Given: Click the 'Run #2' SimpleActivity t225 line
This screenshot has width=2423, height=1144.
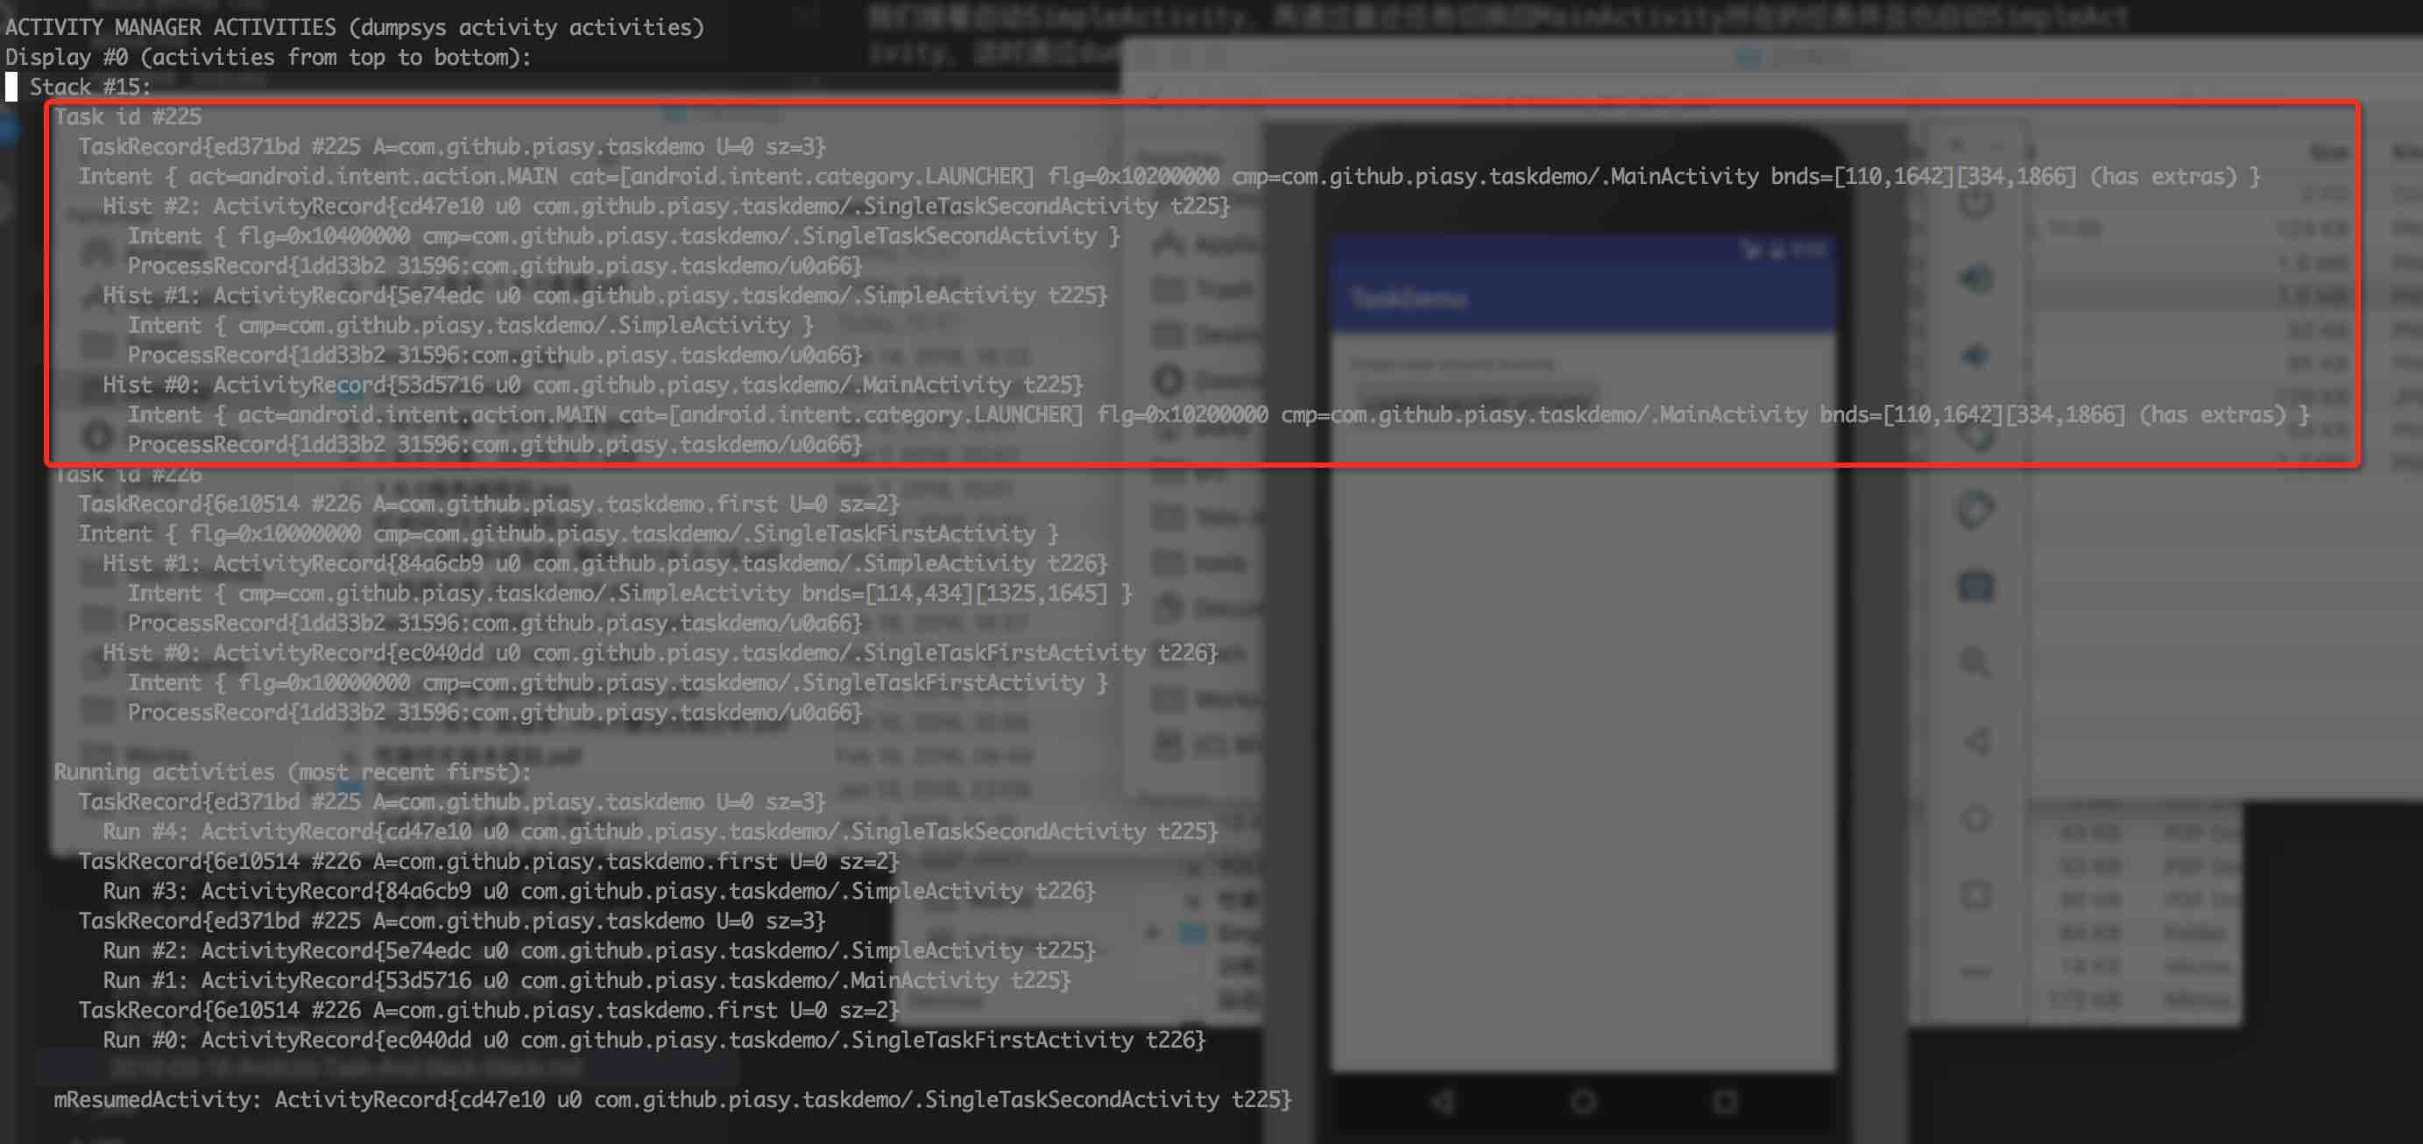Looking at the screenshot, I should click(x=599, y=950).
